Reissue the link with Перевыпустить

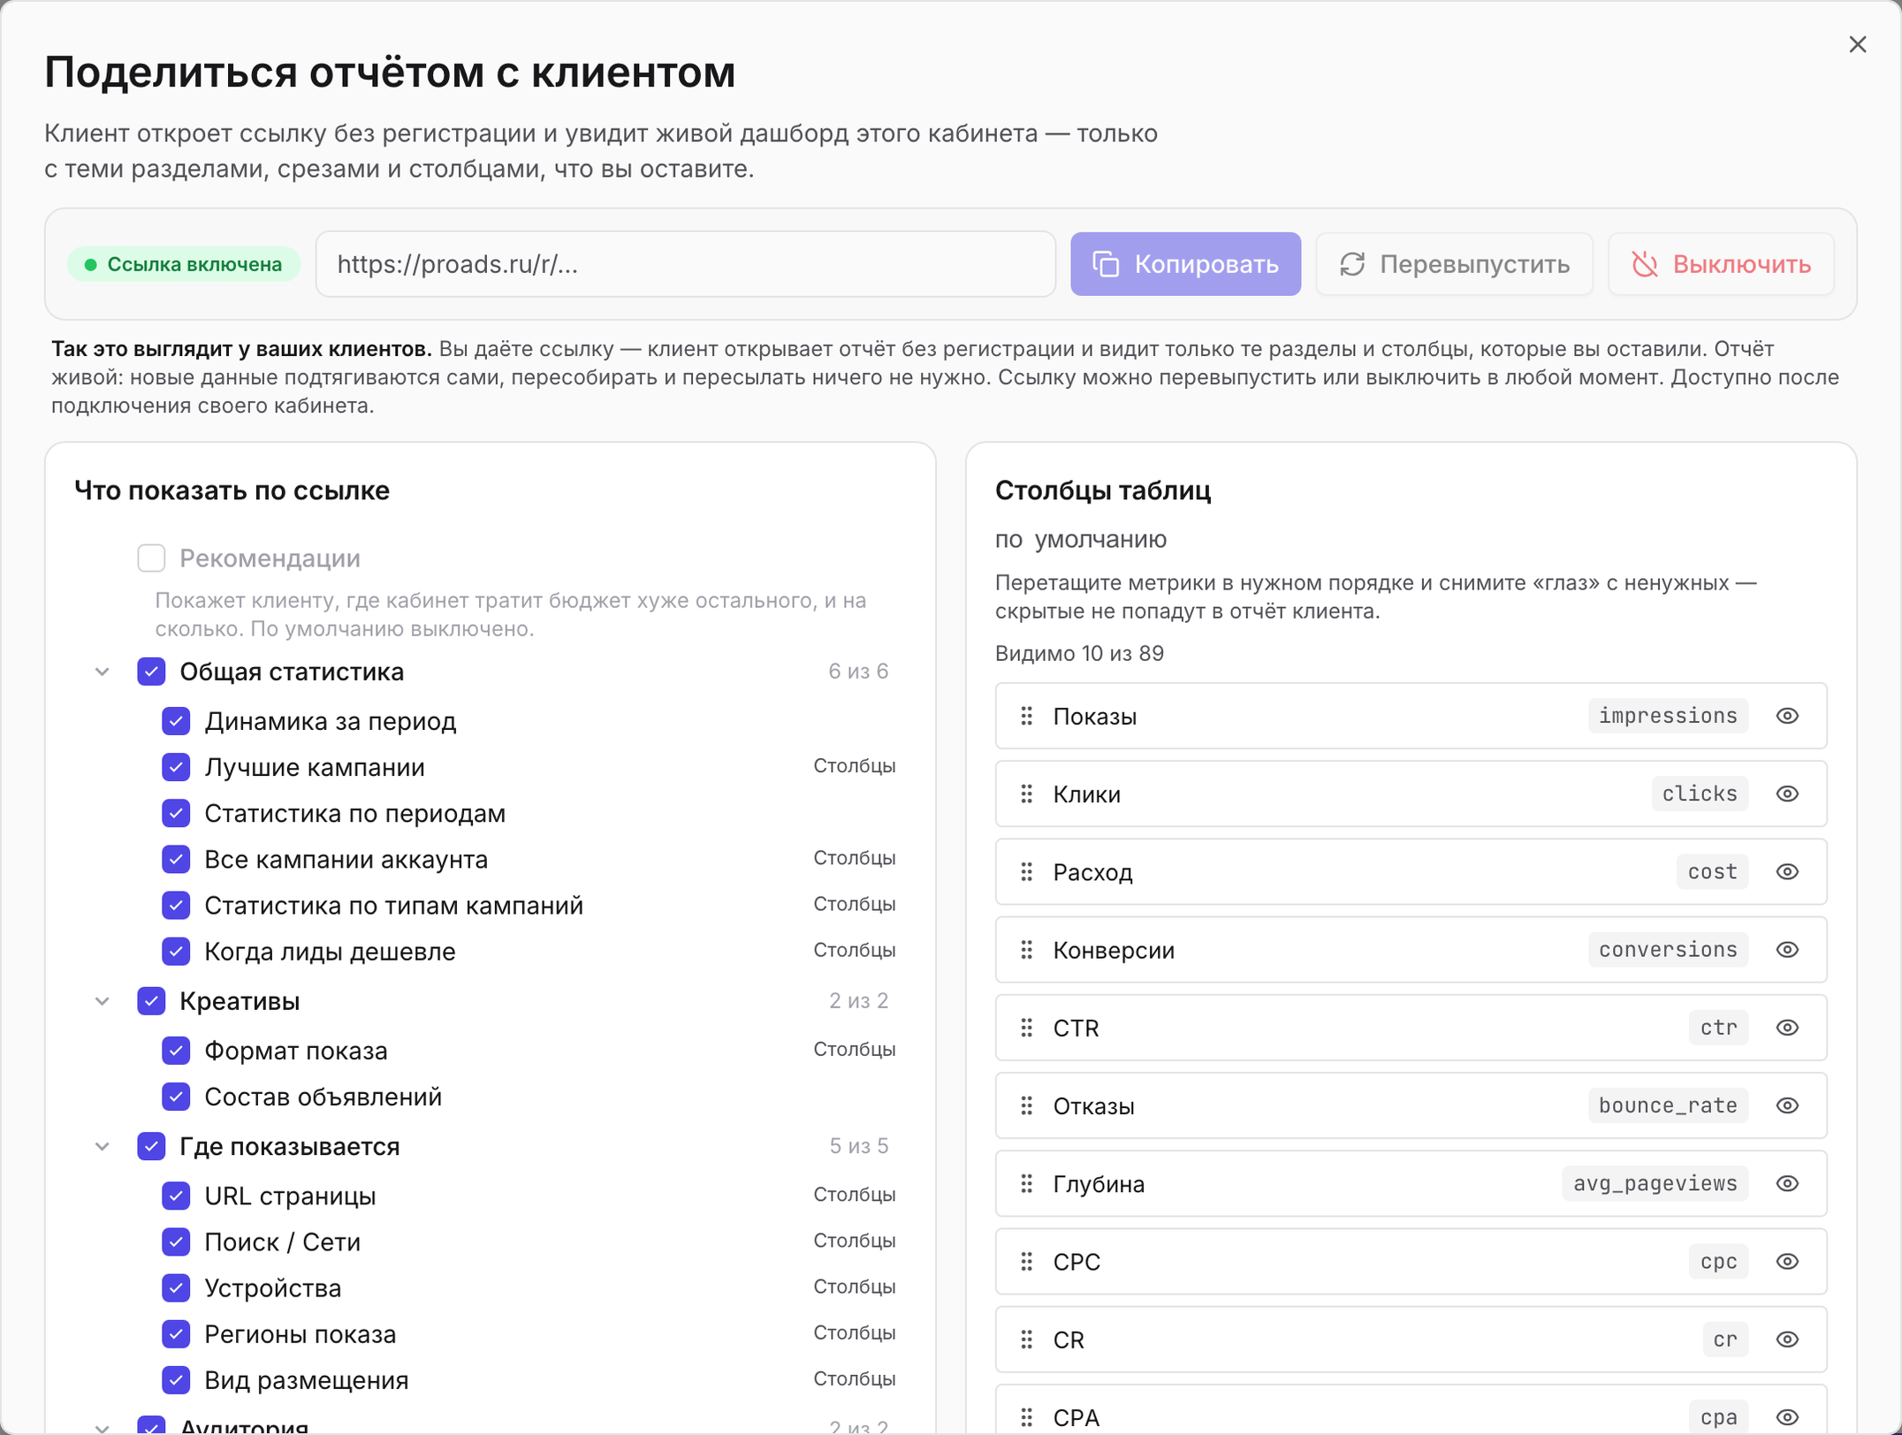coord(1454,264)
